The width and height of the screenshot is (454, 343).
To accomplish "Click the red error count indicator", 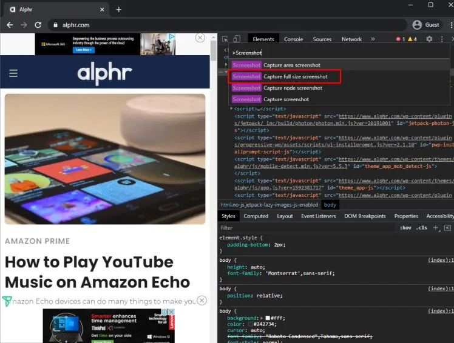I will coord(401,39).
